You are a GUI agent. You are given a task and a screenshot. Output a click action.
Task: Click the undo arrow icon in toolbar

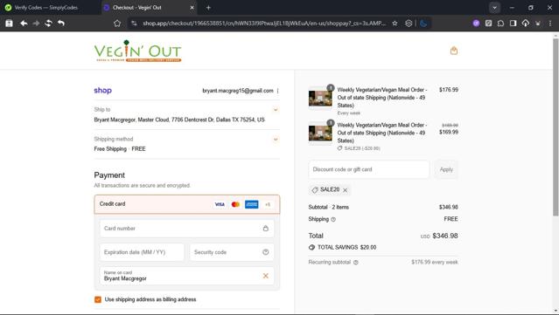pyautogui.click(x=61, y=23)
